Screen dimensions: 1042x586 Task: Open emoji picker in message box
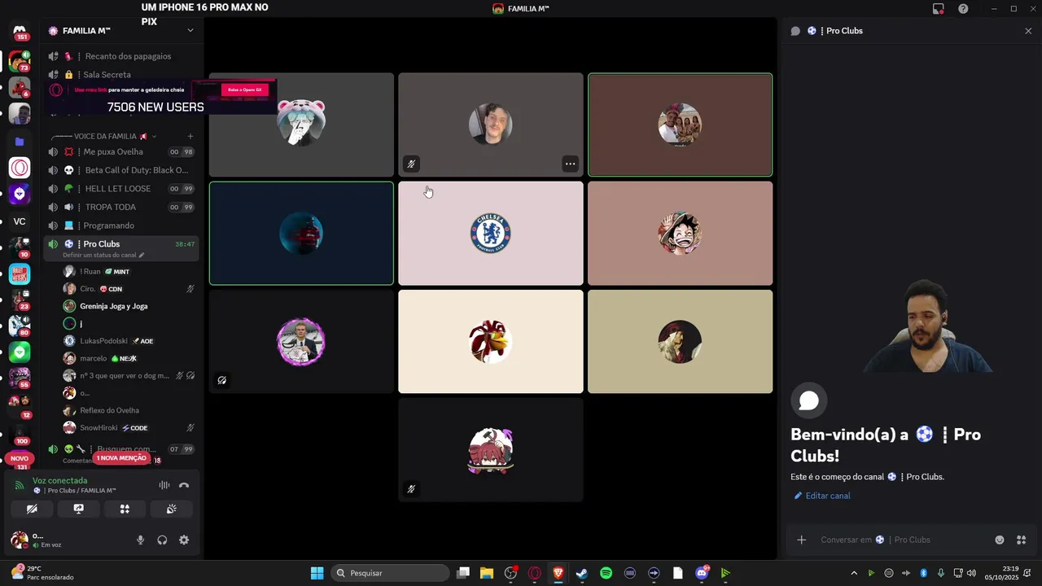pos(1000,540)
